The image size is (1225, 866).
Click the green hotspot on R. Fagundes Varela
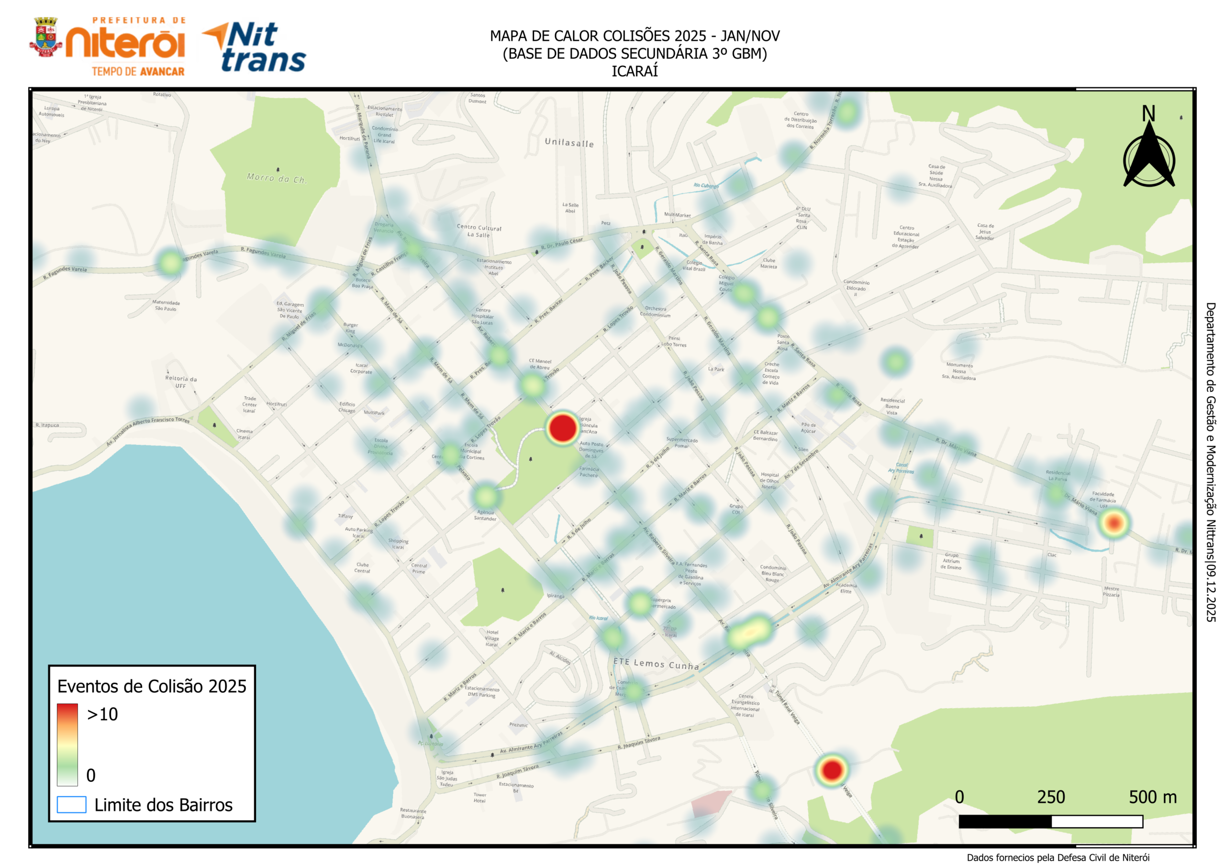[x=170, y=263]
